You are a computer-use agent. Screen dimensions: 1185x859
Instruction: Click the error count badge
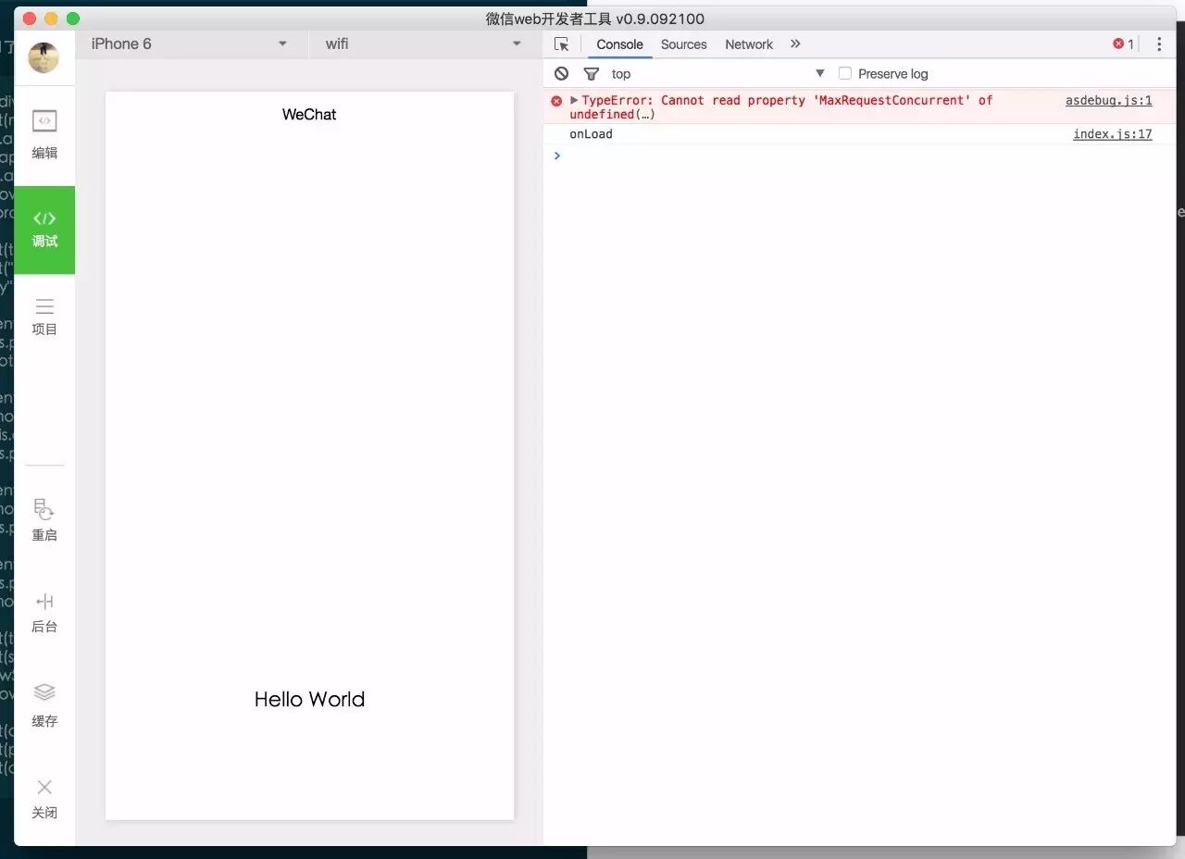point(1123,44)
